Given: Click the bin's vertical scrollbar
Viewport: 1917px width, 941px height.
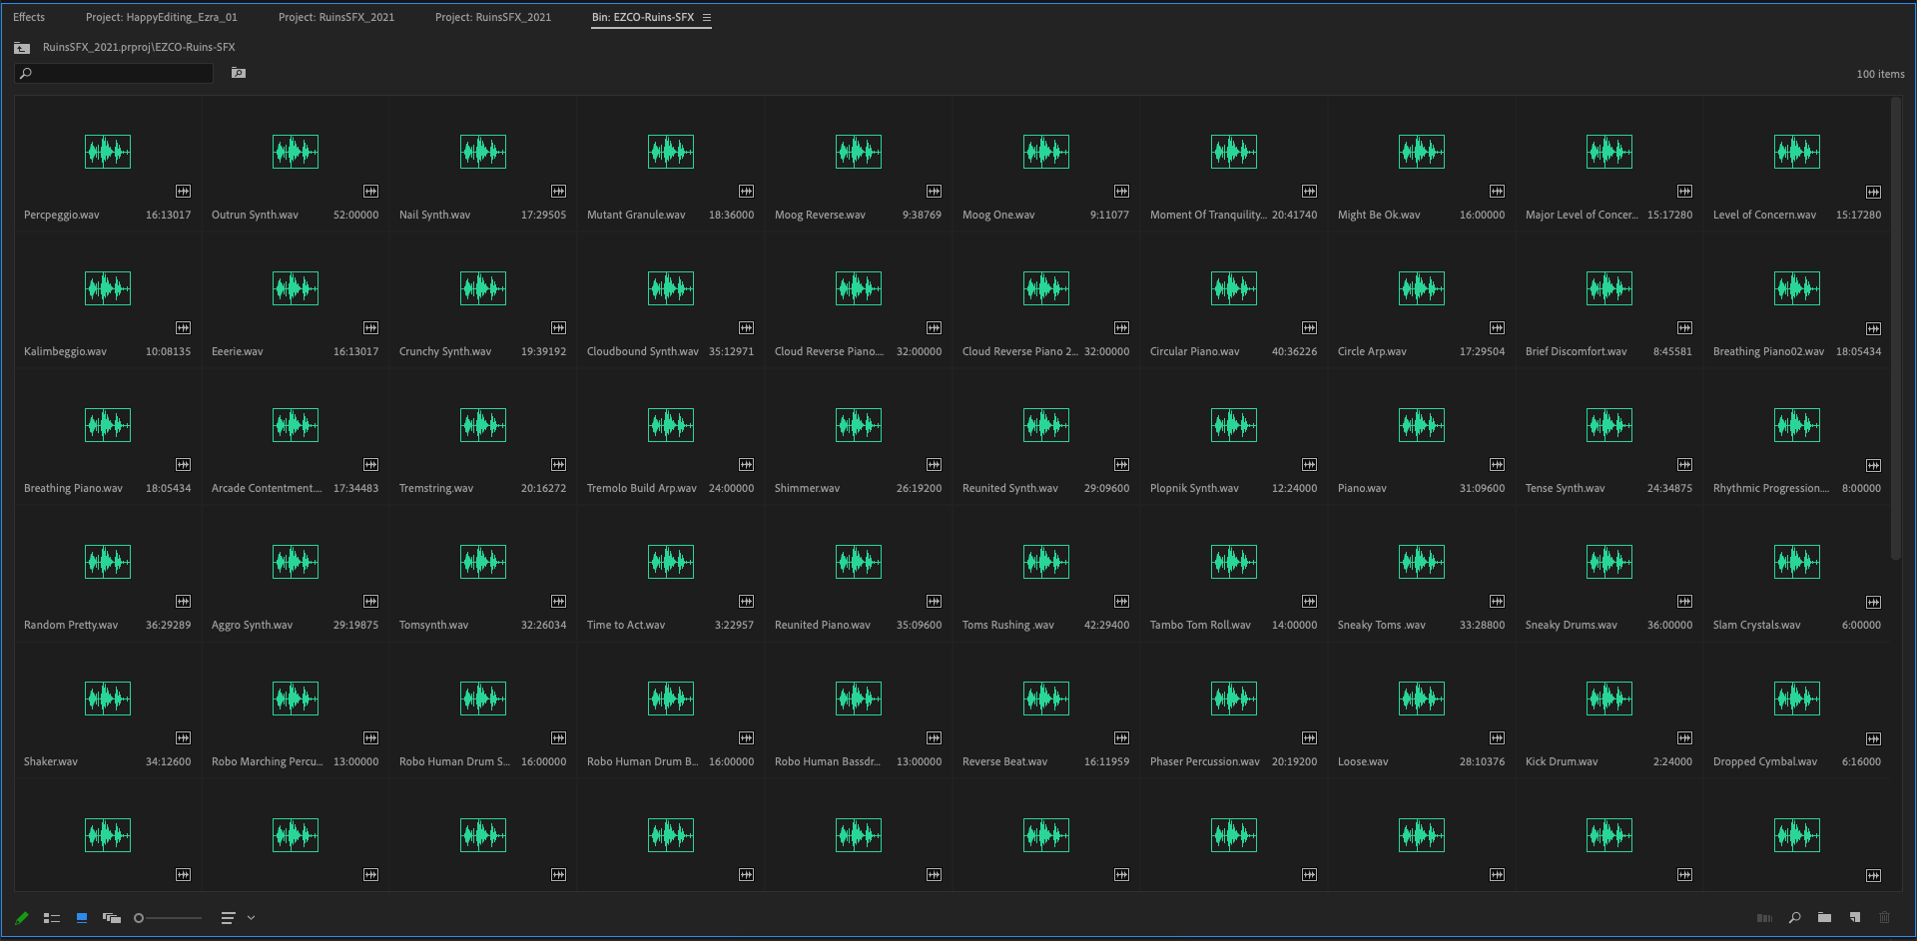Looking at the screenshot, I should 1895,329.
